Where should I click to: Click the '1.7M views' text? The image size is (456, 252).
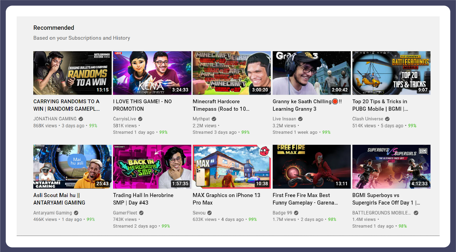click(x=284, y=220)
